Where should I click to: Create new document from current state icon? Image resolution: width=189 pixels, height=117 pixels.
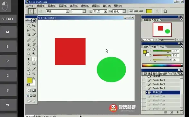click(x=165, y=112)
